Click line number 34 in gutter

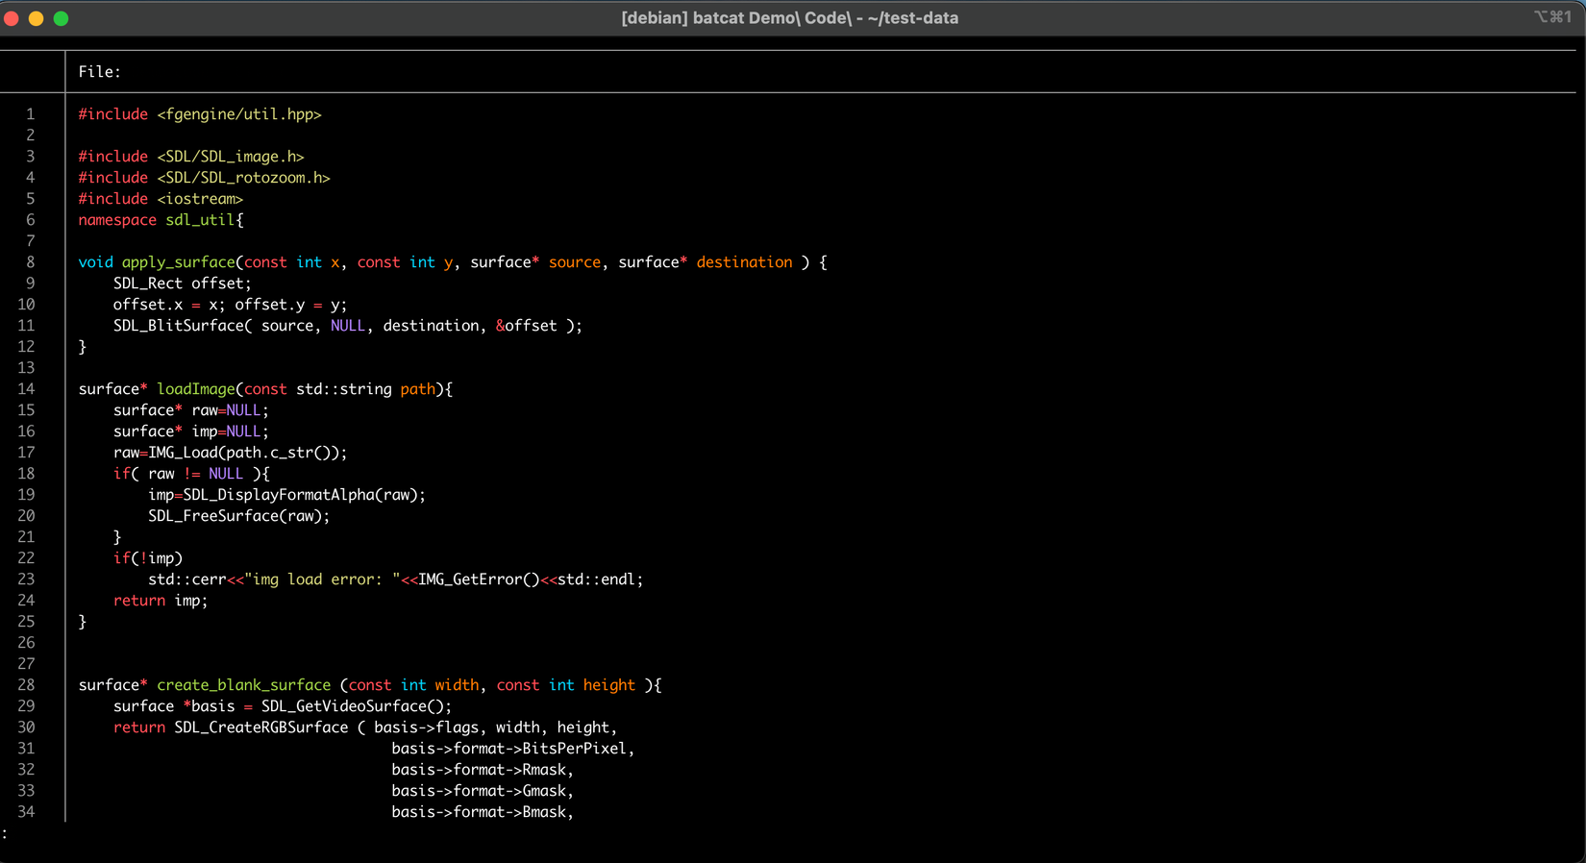point(26,812)
